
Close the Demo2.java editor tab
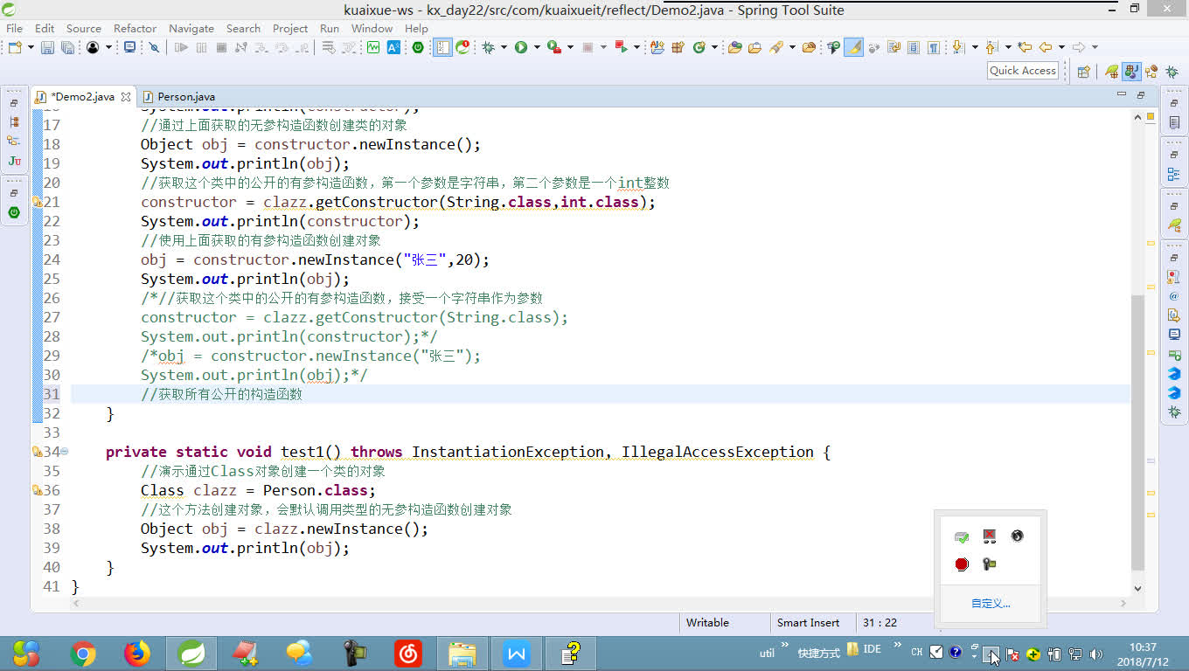tap(126, 97)
